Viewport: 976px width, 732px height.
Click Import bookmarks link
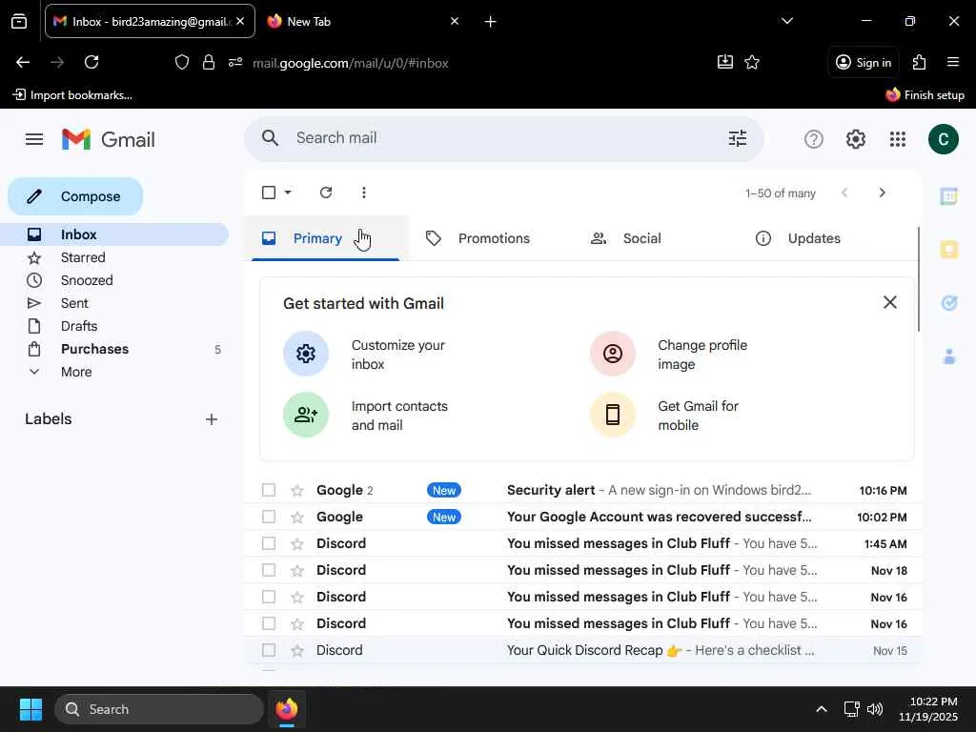(72, 95)
